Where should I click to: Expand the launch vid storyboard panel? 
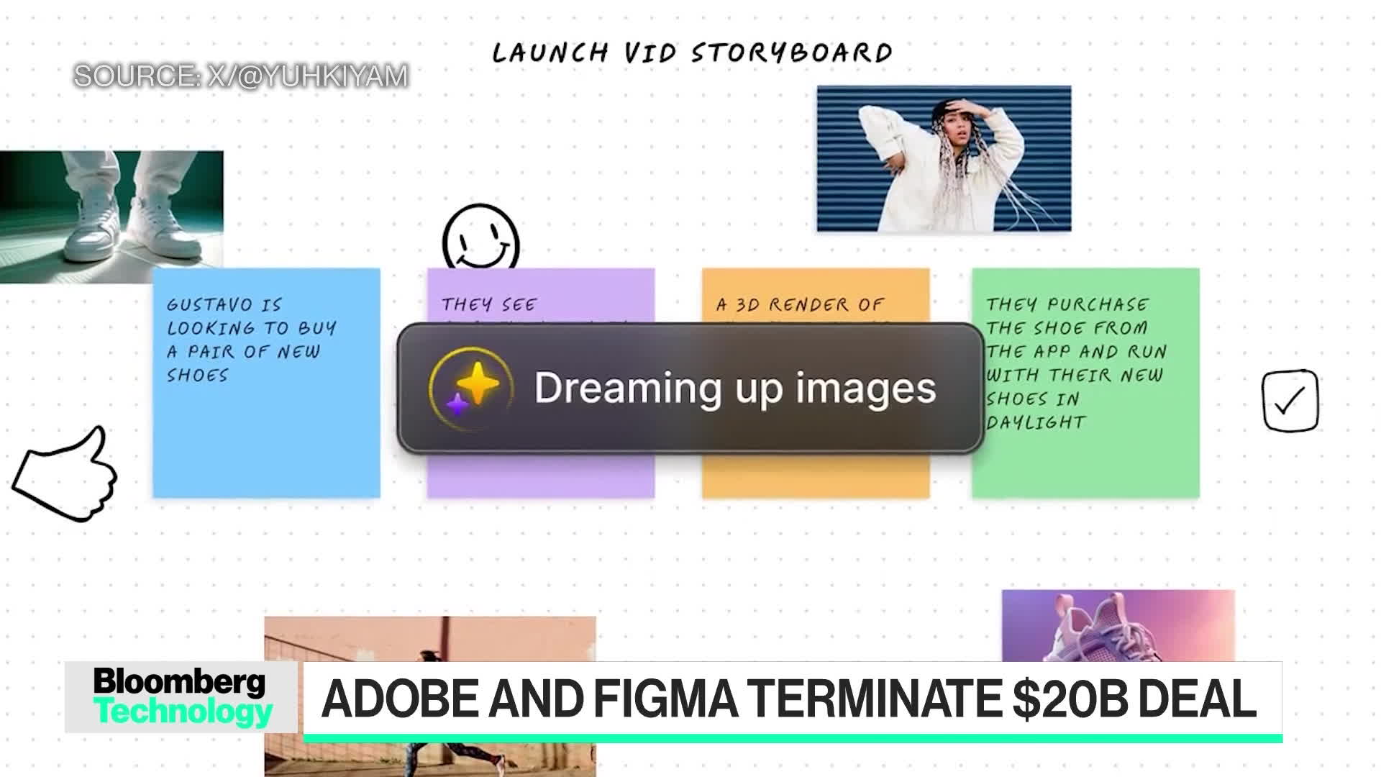pyautogui.click(x=691, y=53)
